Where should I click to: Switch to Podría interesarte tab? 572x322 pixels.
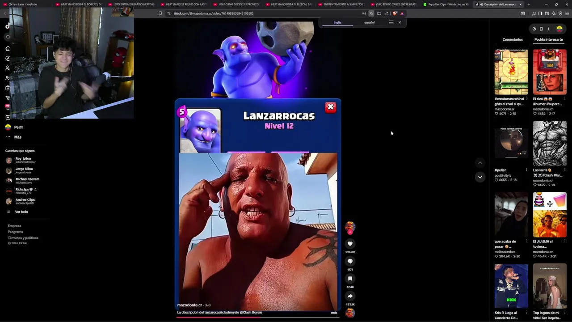[x=548, y=39]
